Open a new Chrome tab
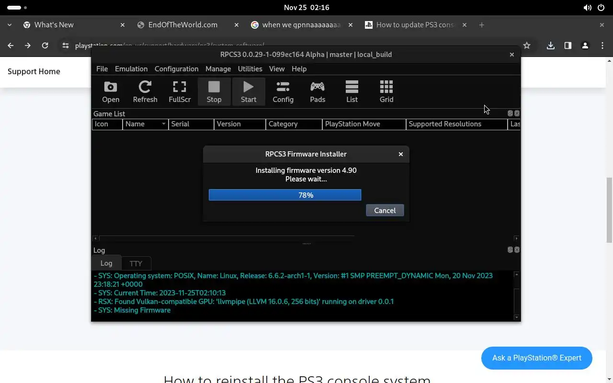This screenshot has width=613, height=383. pos(482,25)
